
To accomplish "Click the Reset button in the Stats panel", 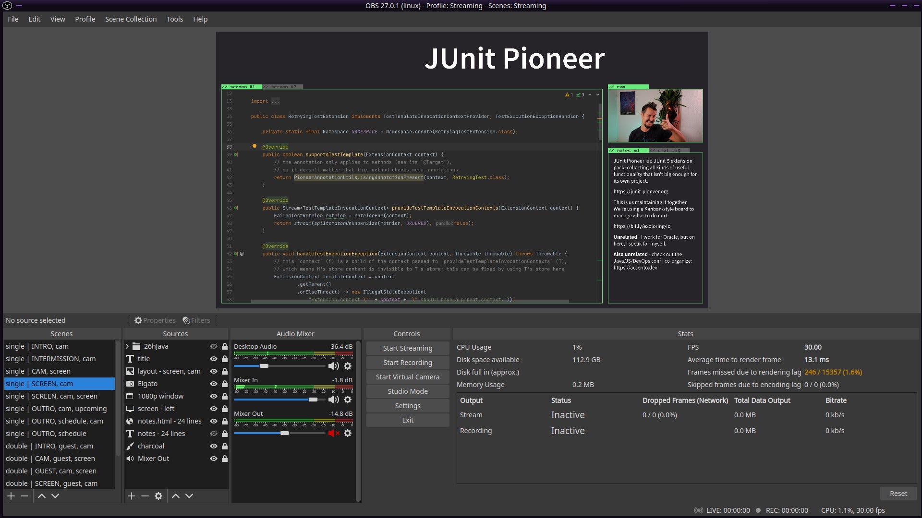I will click(x=898, y=493).
